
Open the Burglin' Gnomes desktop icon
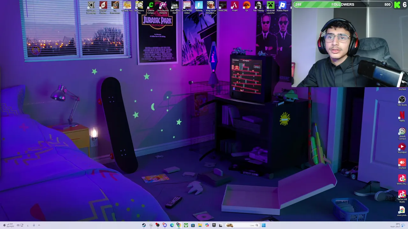103,8
